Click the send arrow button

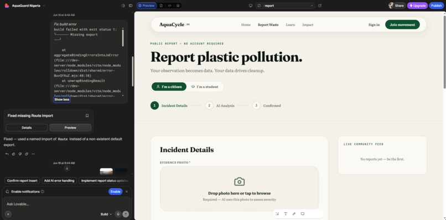point(126,214)
